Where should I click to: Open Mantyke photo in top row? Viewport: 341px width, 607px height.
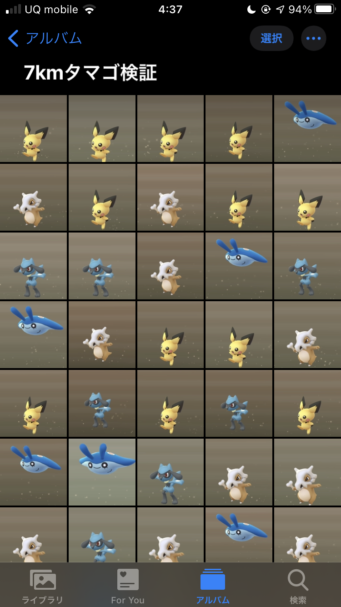[307, 129]
